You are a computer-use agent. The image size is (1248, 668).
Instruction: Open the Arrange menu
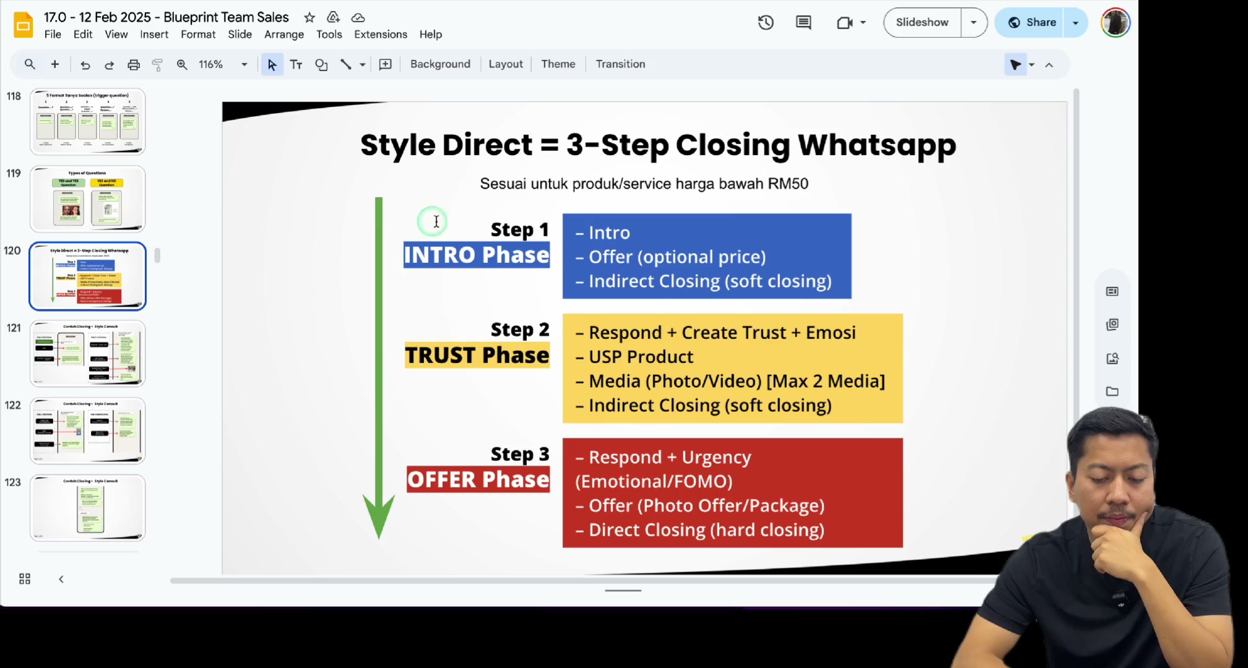(284, 35)
